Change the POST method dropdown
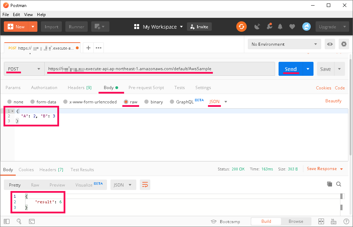 [x=24, y=69]
